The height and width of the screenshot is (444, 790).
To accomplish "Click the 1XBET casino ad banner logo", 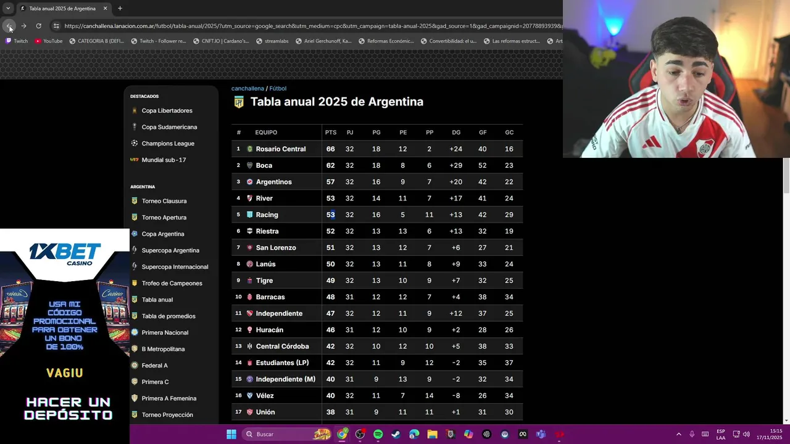I will tap(65, 253).
